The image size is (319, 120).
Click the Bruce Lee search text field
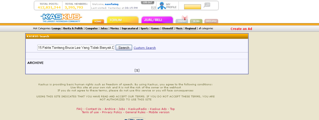coord(76,48)
